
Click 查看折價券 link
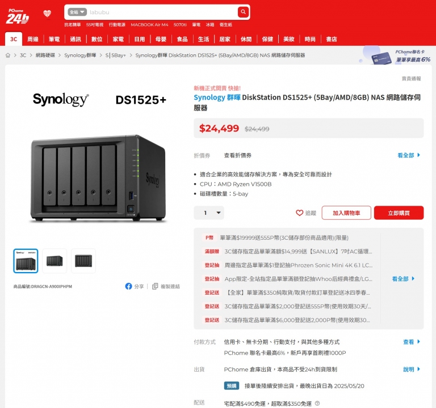238,155
